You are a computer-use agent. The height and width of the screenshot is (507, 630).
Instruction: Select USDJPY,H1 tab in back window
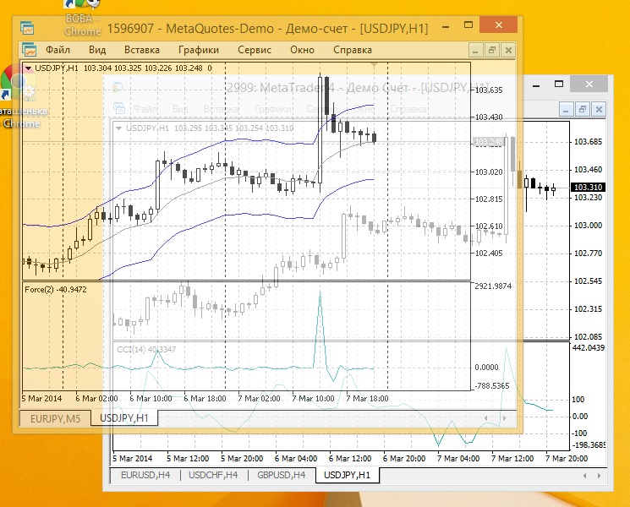point(348,475)
